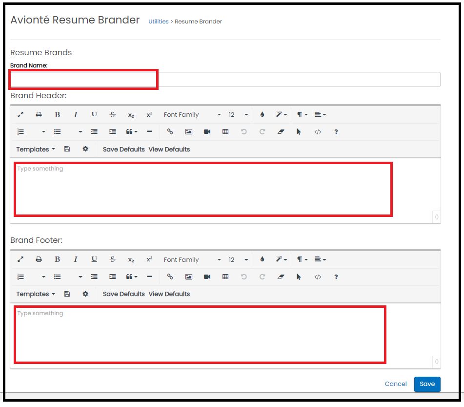
Task: Open text color picker in Brand Header toolbar
Action: [262, 114]
